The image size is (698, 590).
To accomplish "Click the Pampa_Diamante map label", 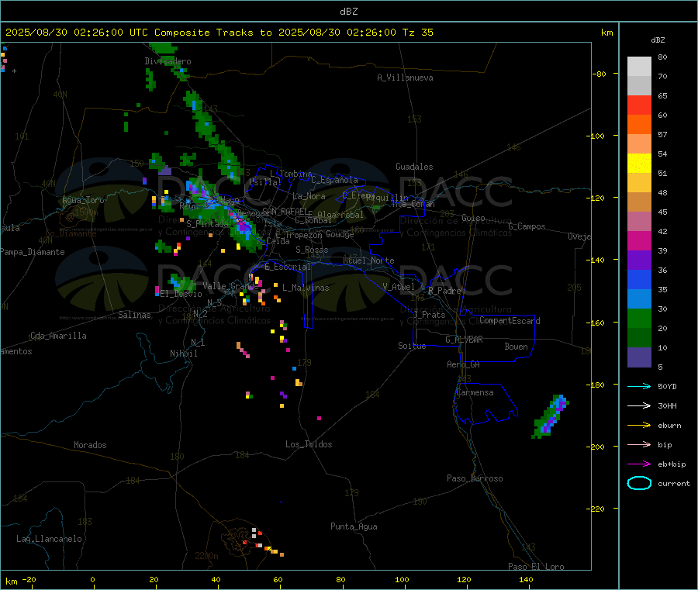I will pyautogui.click(x=32, y=252).
